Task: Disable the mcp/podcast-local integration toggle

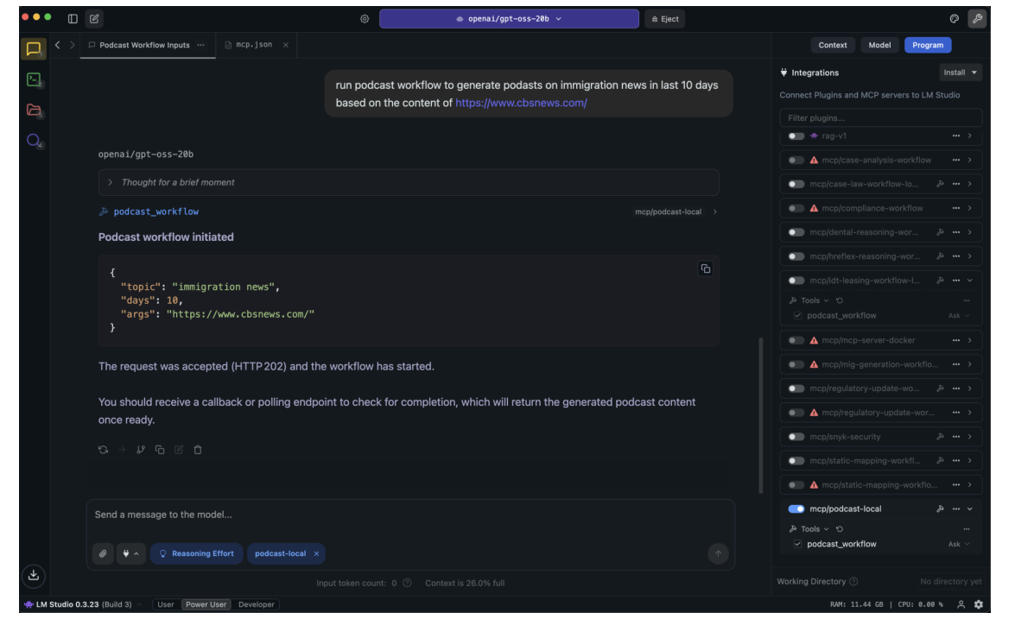Action: click(796, 508)
